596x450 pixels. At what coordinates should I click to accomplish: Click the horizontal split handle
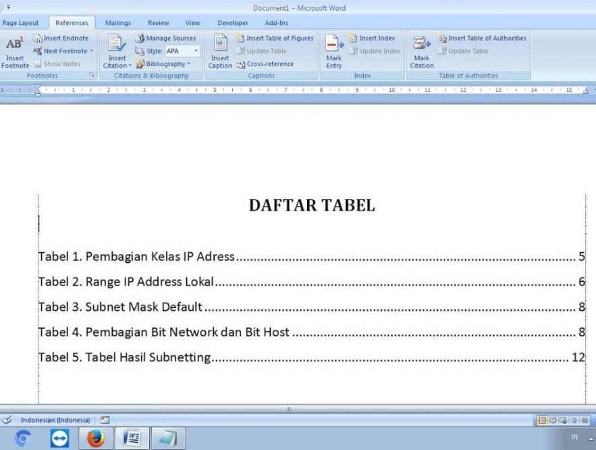click(290, 409)
